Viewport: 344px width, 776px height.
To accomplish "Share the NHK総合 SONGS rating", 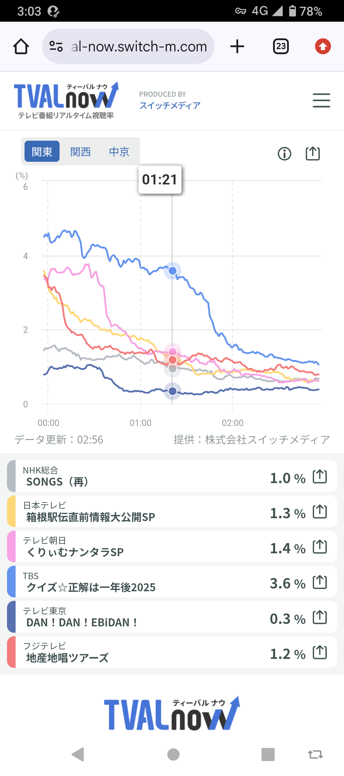I will click(320, 477).
